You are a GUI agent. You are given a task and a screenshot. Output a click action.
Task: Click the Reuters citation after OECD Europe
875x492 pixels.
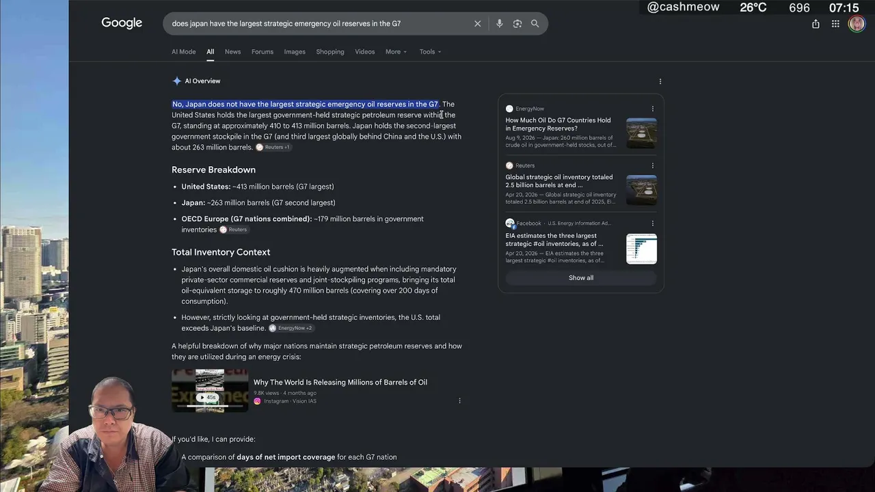233,230
